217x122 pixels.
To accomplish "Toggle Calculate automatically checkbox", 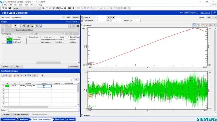I will [31, 114].
